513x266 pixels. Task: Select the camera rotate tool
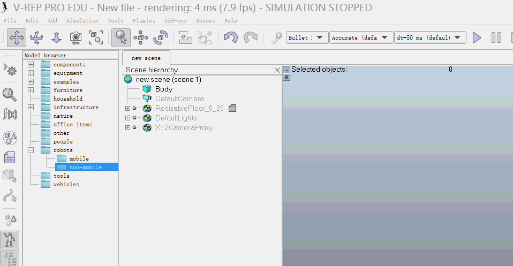click(x=36, y=37)
